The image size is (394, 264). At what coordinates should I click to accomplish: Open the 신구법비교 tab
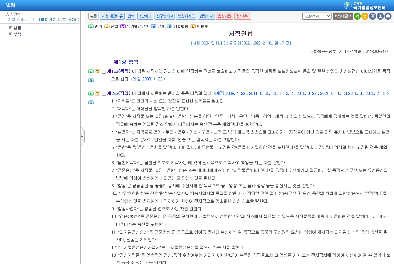pos(165,16)
